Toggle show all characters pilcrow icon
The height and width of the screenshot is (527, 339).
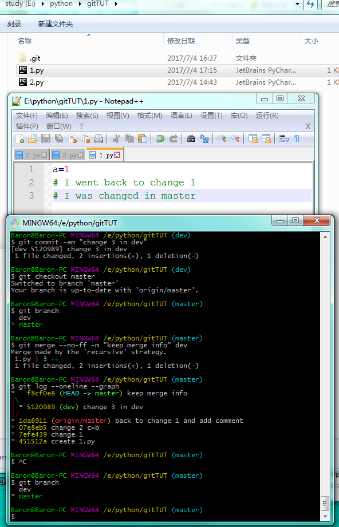(x=297, y=138)
